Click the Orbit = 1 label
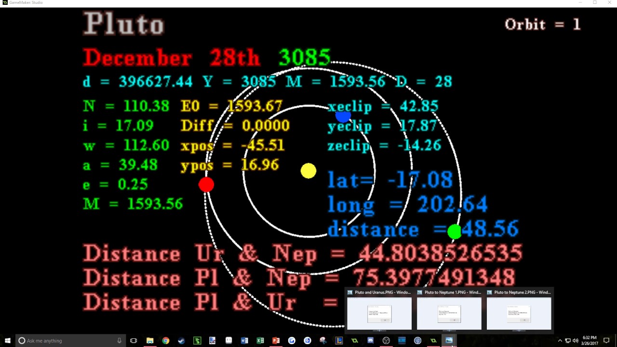 (x=543, y=24)
